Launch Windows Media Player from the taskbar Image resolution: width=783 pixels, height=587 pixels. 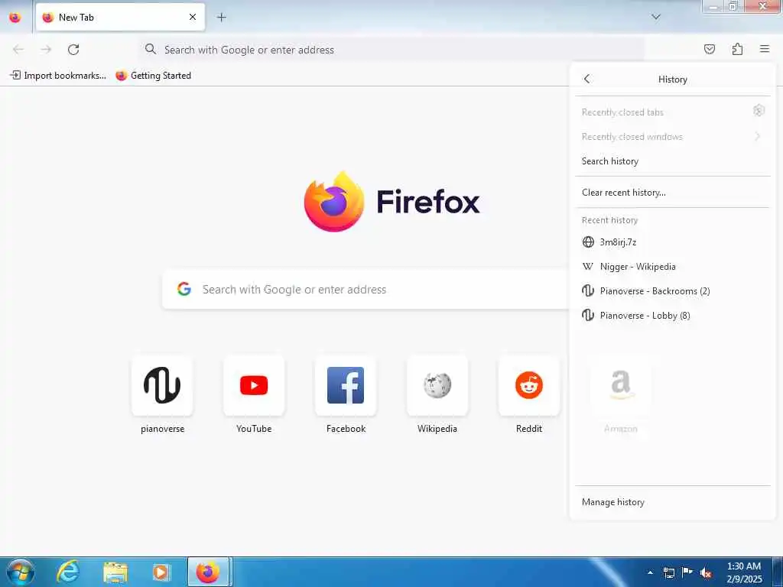pyautogui.click(x=161, y=572)
